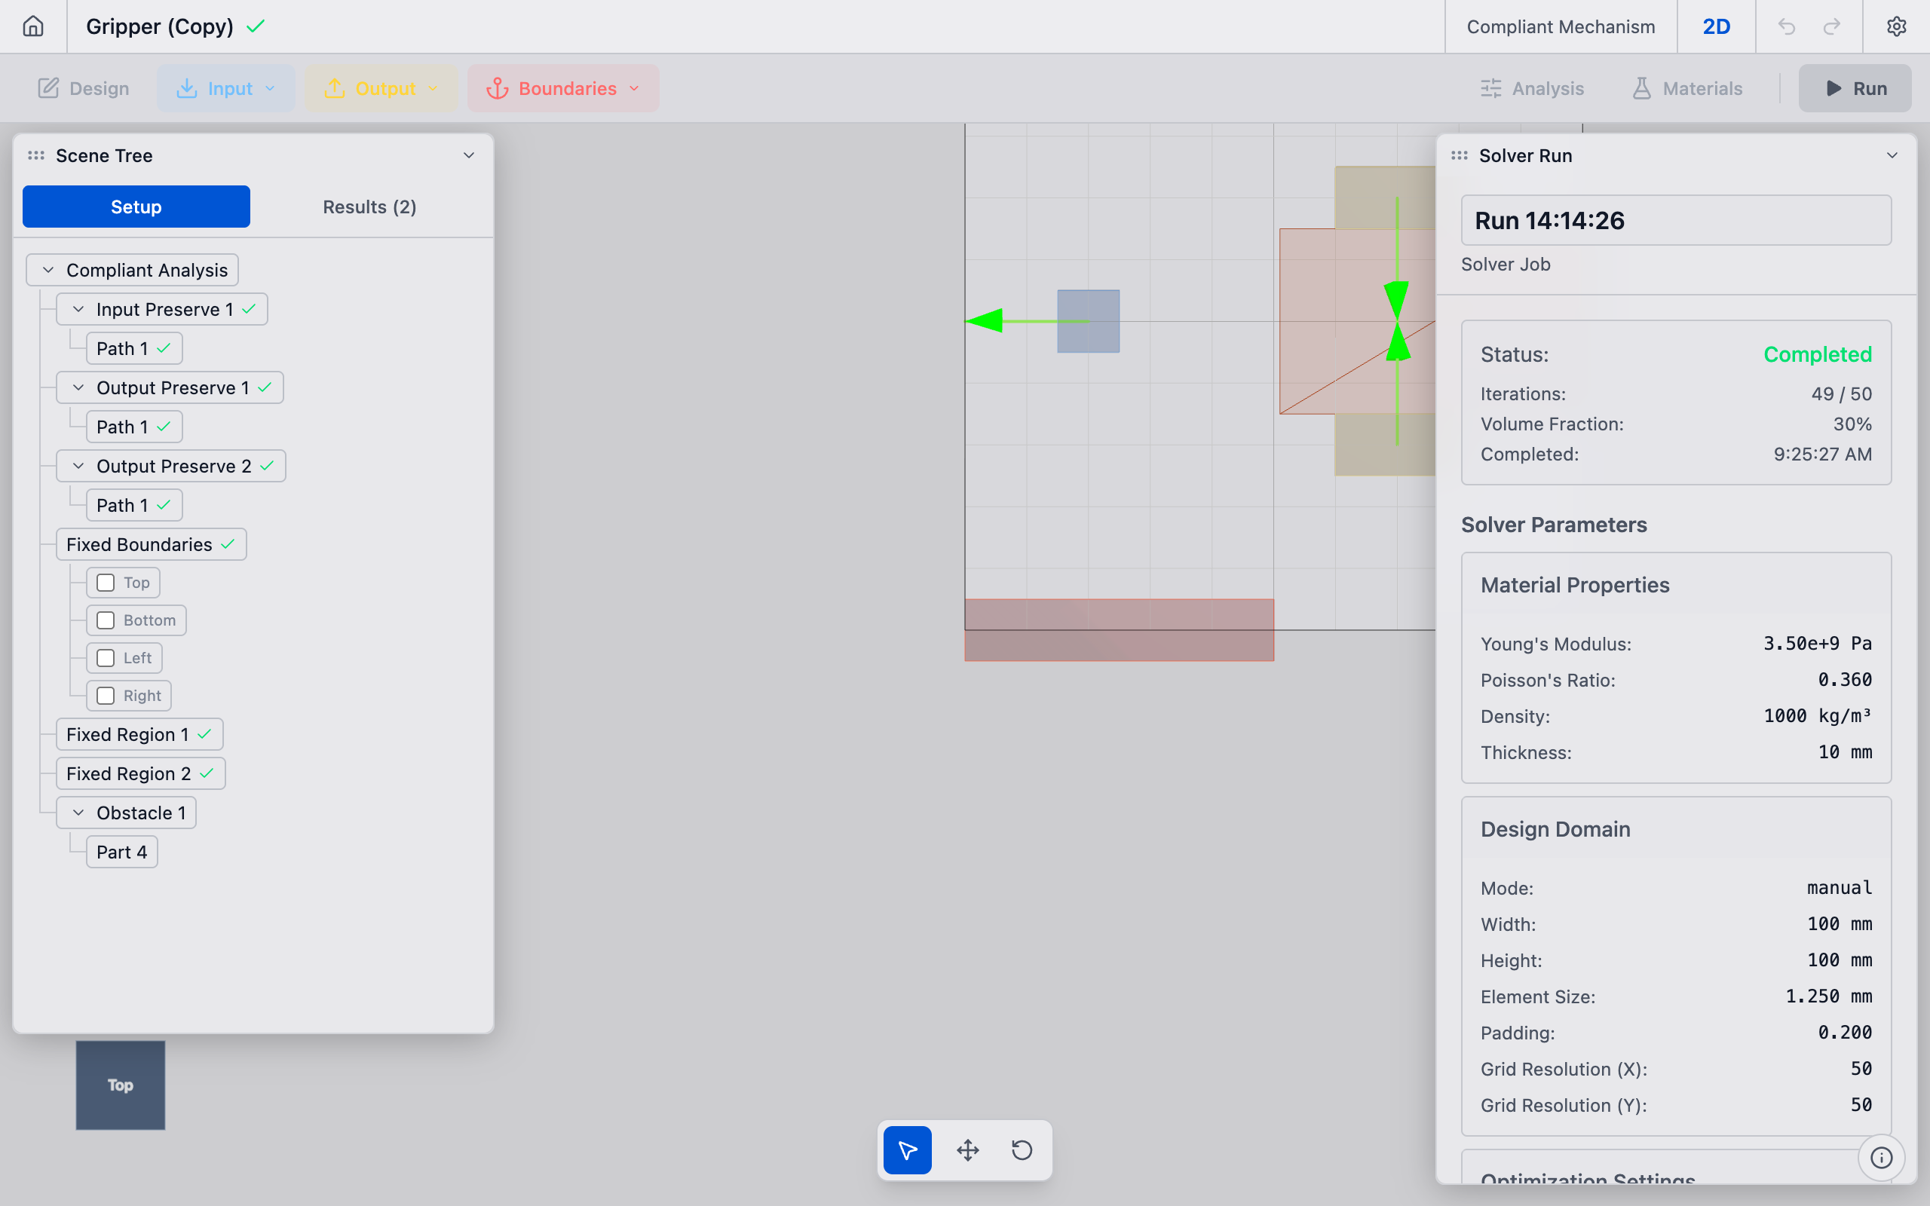Grab the Solver Run drag handle
This screenshot has height=1206, width=1930.
pos(1460,155)
